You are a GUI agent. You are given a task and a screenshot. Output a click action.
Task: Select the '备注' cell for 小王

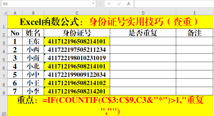(194, 83)
